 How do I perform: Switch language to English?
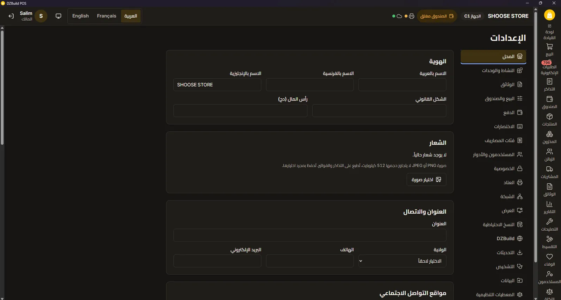[81, 16]
